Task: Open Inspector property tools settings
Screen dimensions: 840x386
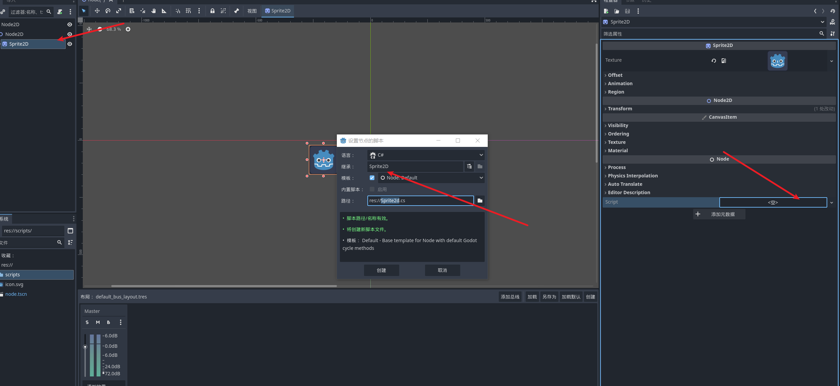Action: 833,34
